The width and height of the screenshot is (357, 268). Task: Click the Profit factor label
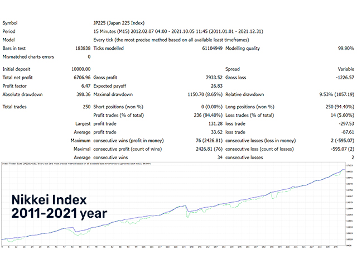coord(15,86)
